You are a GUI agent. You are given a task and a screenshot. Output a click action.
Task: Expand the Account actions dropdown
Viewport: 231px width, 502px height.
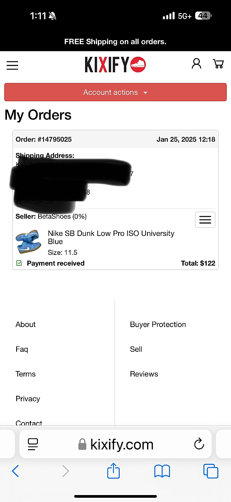(115, 92)
